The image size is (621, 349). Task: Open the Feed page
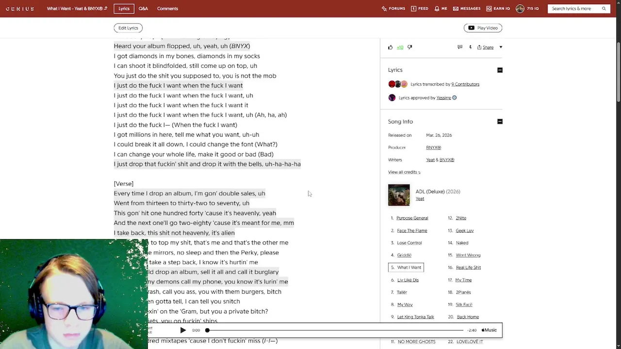[420, 9]
